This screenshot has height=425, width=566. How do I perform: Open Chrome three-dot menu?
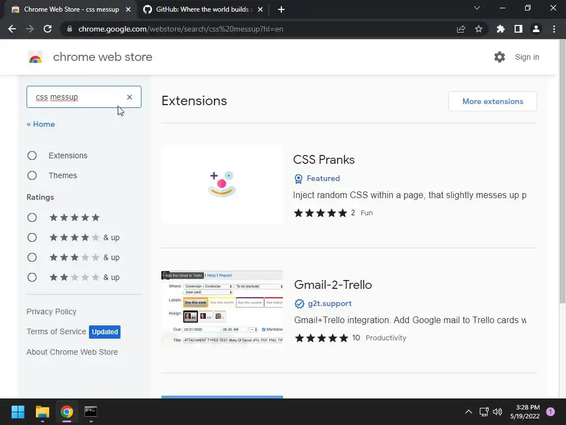point(554,29)
